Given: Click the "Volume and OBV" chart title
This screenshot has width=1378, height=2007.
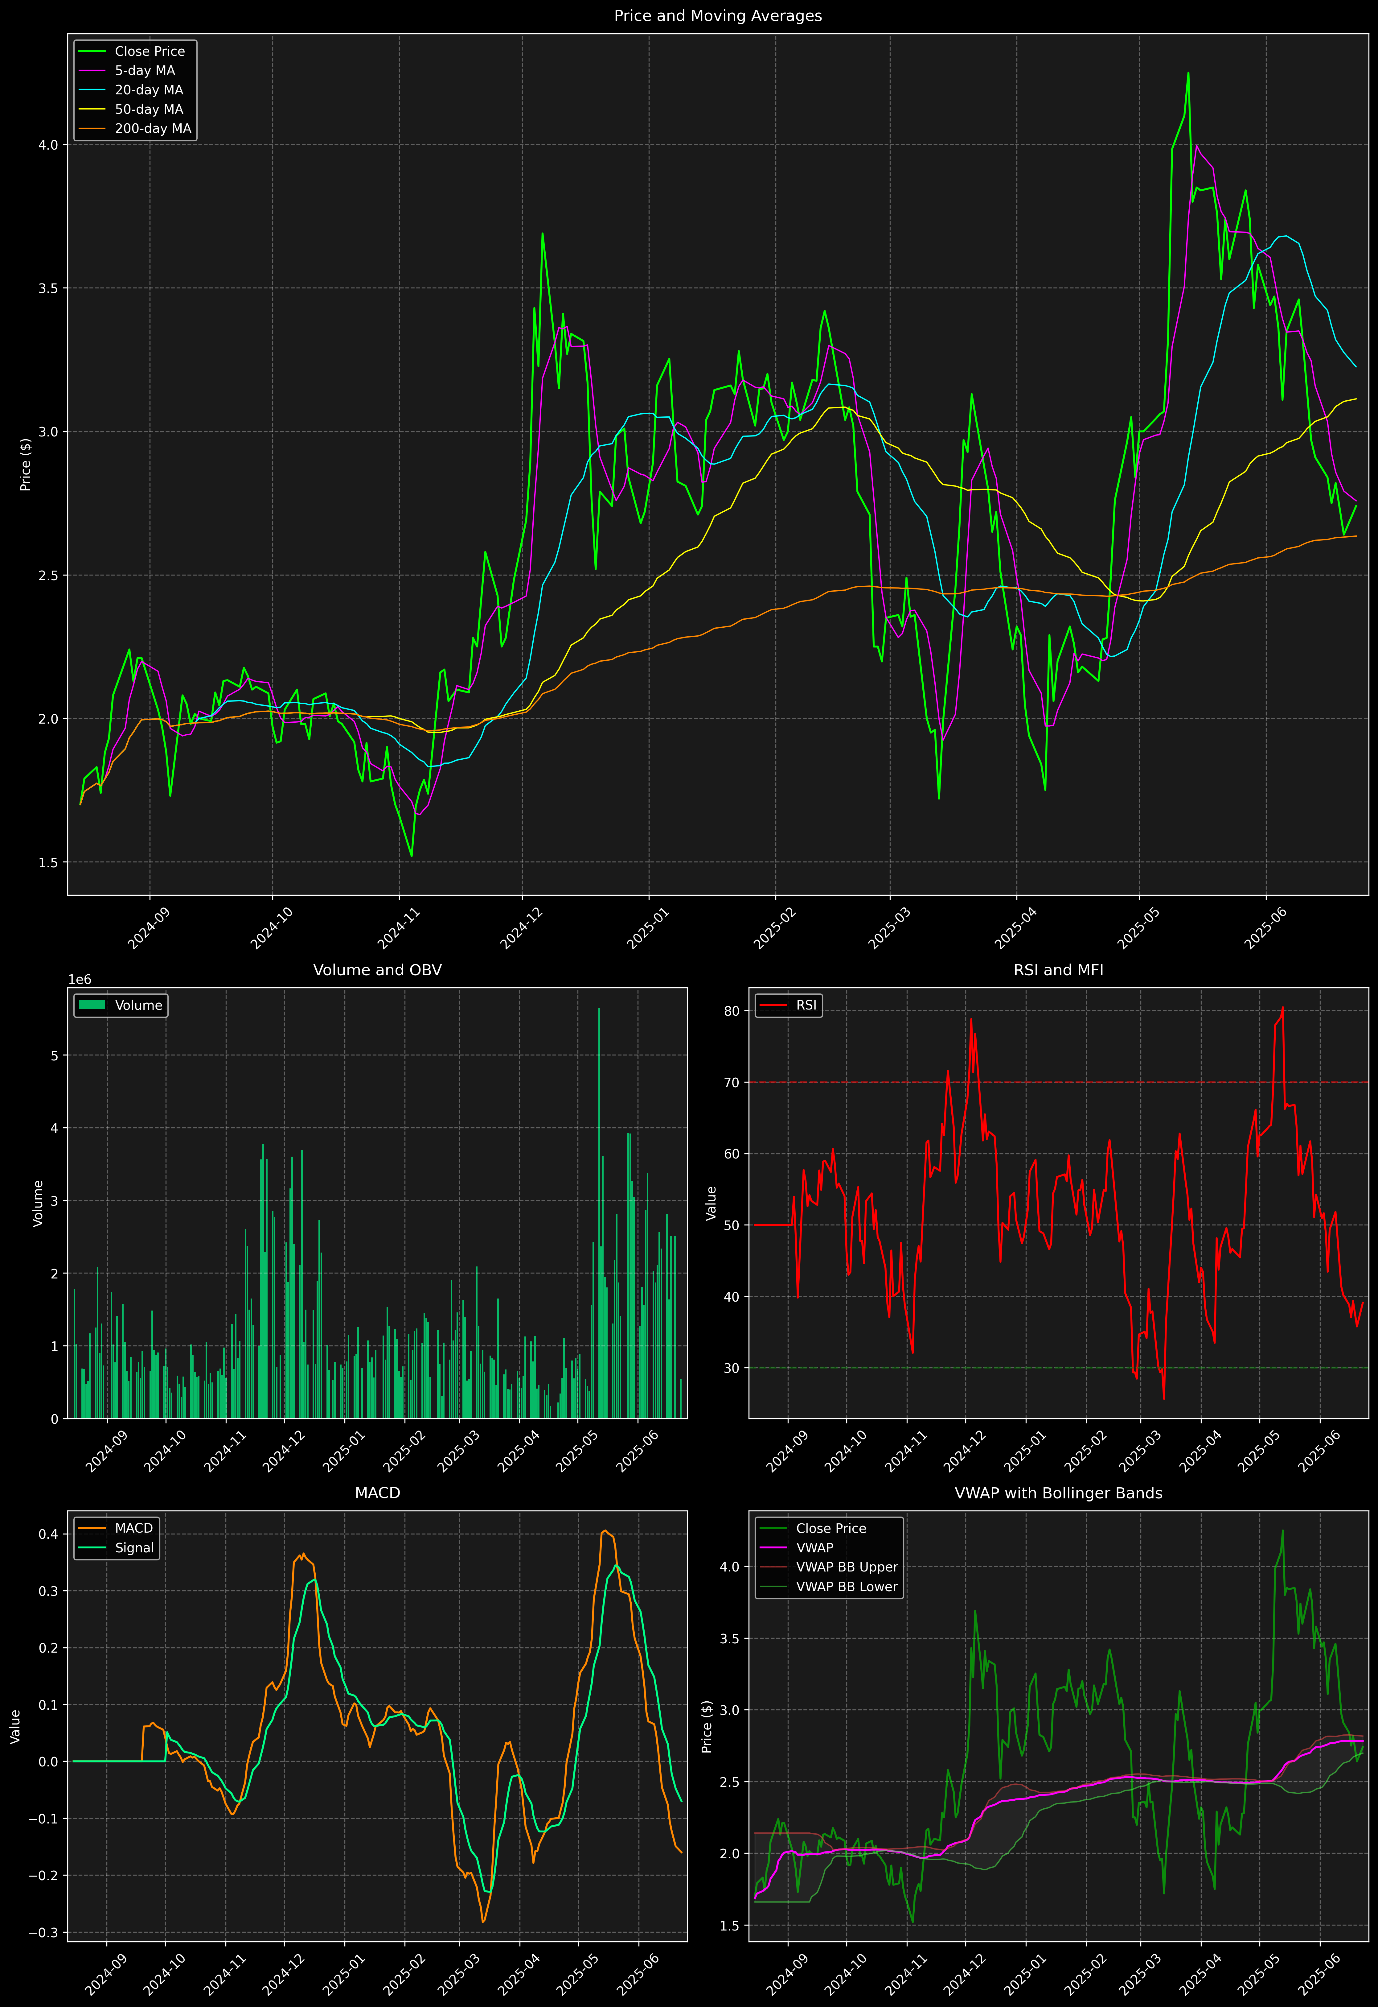Looking at the screenshot, I should tap(377, 970).
